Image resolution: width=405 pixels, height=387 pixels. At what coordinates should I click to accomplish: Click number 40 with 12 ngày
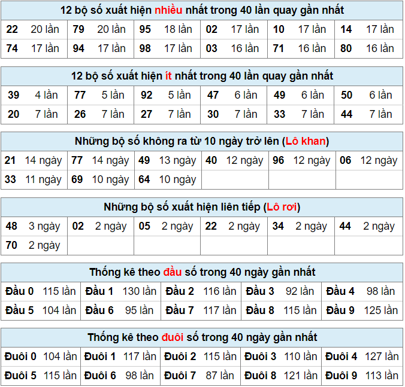click(x=235, y=160)
